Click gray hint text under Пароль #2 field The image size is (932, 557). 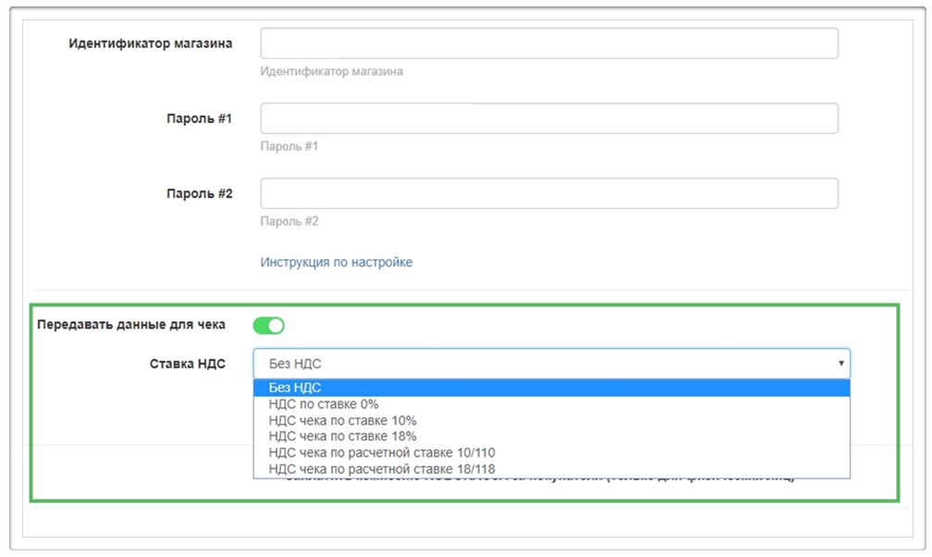pos(289,221)
